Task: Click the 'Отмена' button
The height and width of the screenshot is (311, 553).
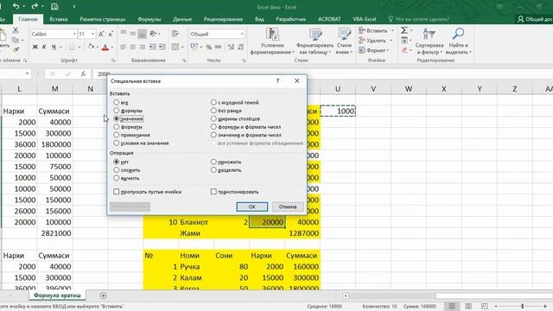Action: [288, 206]
